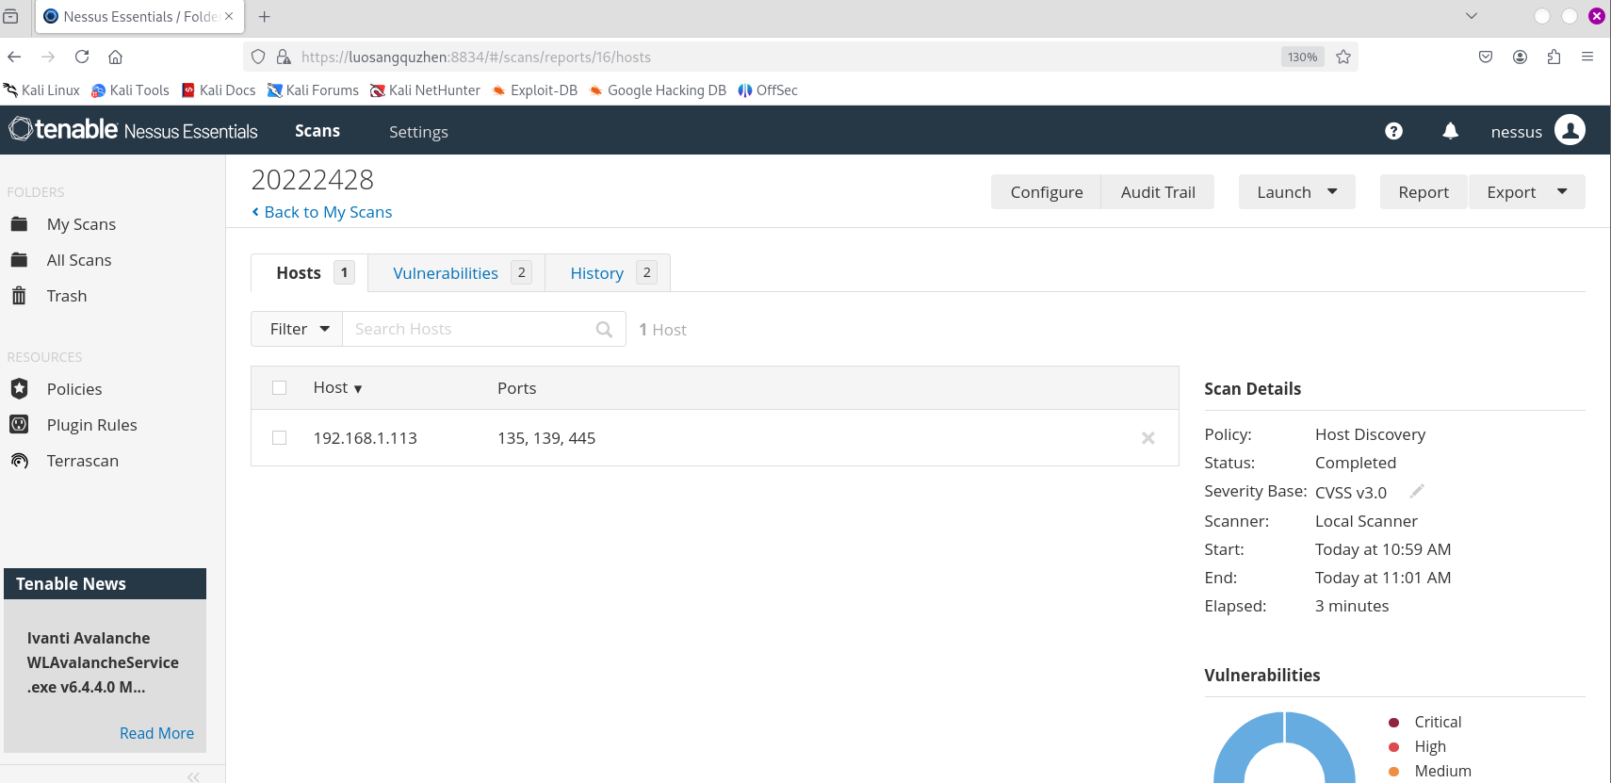Open the help question mark icon
The height and width of the screenshot is (783, 1611).
[1393, 131]
